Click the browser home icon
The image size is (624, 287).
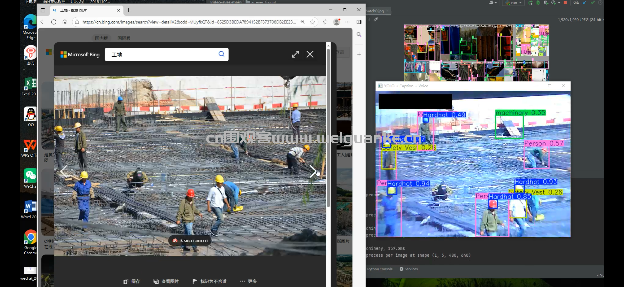click(x=65, y=22)
